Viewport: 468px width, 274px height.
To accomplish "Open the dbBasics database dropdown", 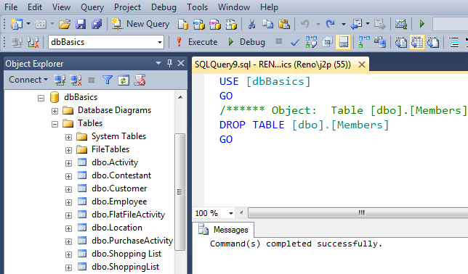I will coord(160,42).
